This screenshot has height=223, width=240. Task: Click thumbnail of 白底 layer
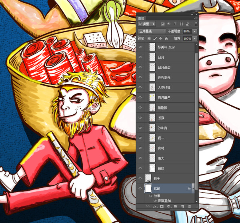coord(152,168)
